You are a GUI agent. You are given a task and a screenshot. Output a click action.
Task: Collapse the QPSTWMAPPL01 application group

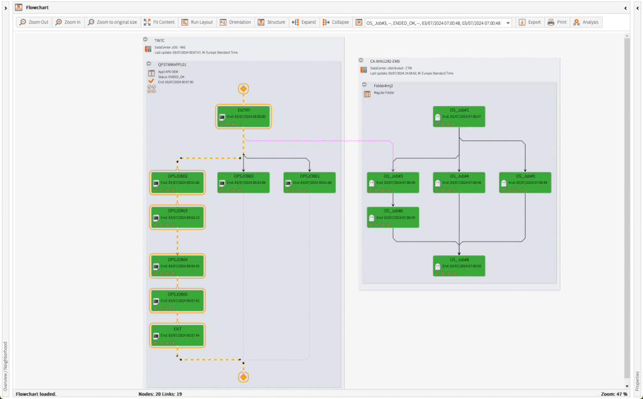(149, 64)
